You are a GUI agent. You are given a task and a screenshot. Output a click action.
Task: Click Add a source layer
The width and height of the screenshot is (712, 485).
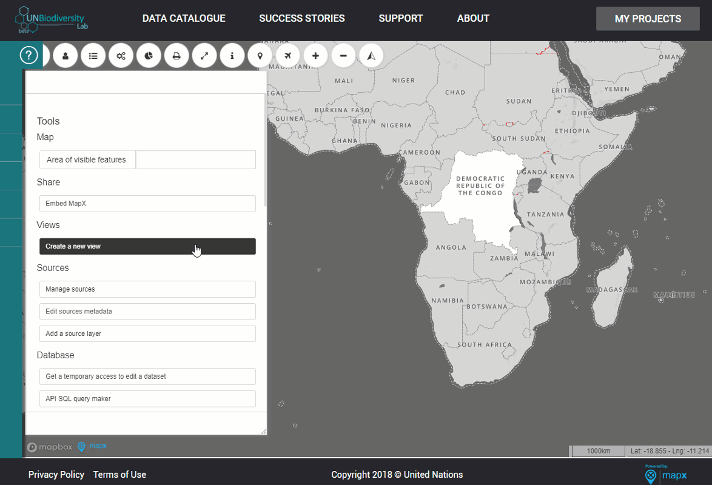147,334
